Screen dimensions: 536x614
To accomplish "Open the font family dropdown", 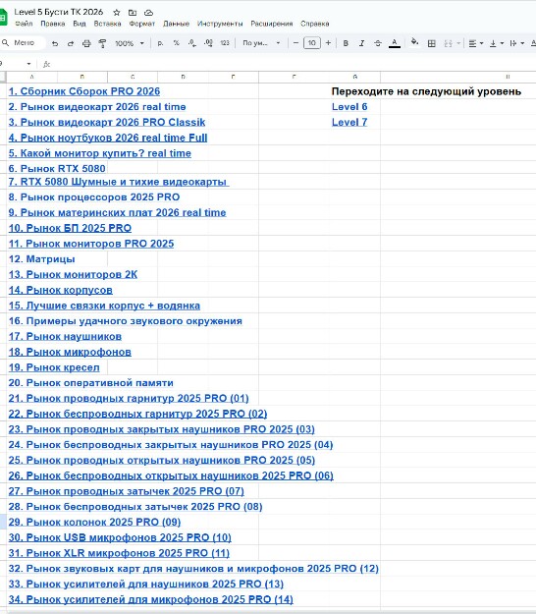I will tap(261, 43).
